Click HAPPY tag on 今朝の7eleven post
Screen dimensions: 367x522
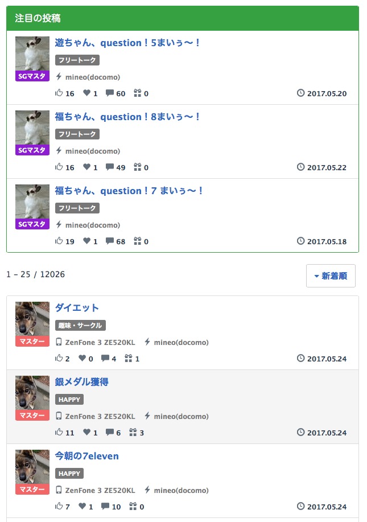tap(69, 474)
